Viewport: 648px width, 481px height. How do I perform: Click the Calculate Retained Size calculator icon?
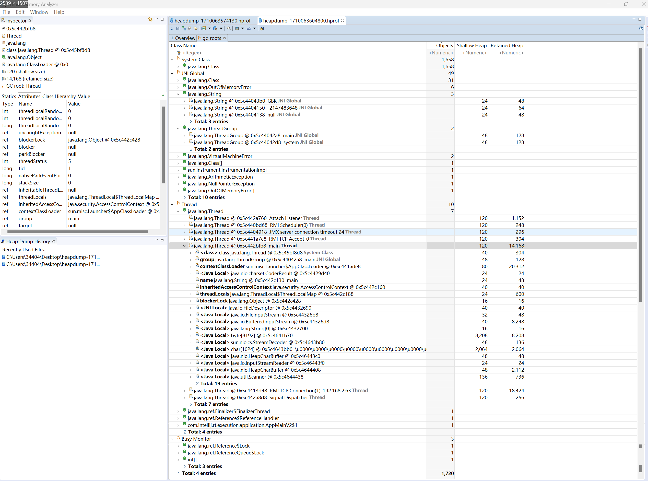pyautogui.click(x=237, y=28)
